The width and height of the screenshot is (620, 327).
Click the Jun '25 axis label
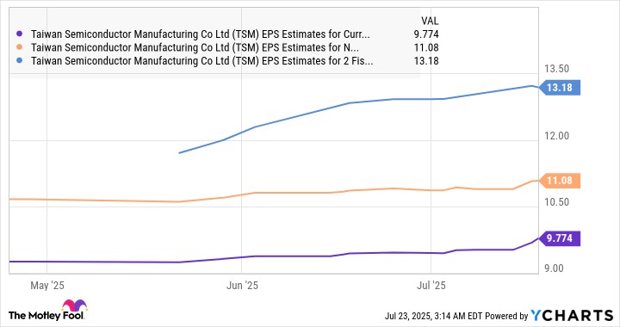pos(242,286)
